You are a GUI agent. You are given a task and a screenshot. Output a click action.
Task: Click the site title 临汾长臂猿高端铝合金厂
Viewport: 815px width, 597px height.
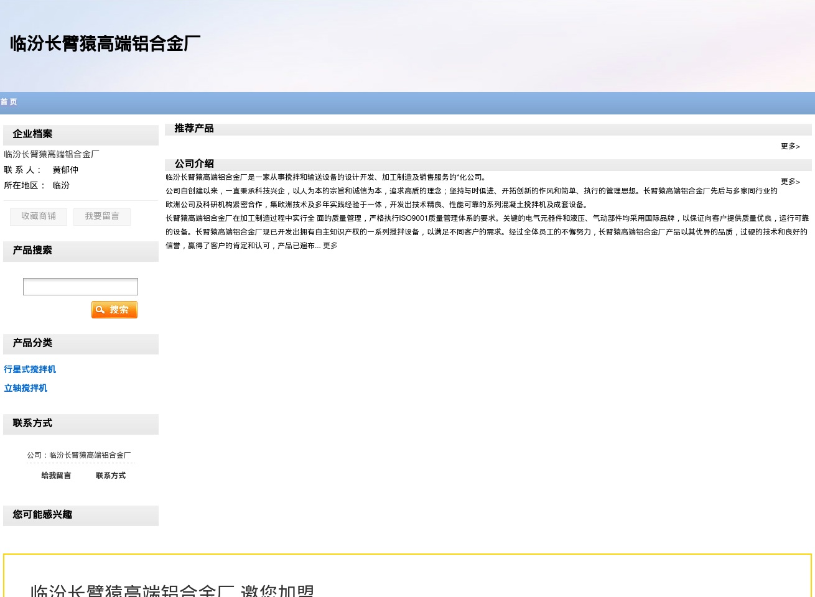point(105,44)
